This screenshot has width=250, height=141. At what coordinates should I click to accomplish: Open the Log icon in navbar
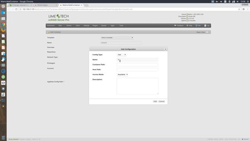click(x=205, y=25)
